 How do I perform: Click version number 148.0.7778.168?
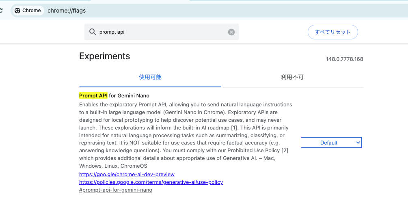345,59
